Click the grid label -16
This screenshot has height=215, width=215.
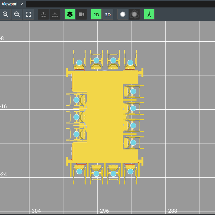[x=3, y=106]
